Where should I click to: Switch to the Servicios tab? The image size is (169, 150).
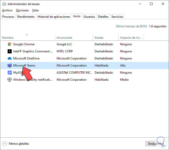pos(117,17)
